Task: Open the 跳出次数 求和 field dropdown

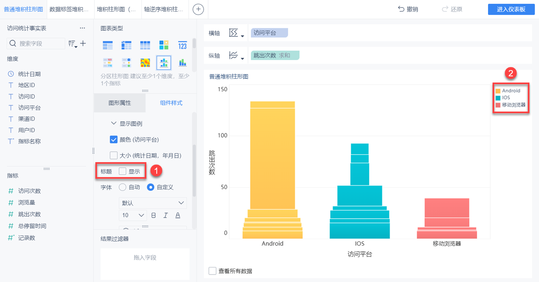Action: (275, 55)
